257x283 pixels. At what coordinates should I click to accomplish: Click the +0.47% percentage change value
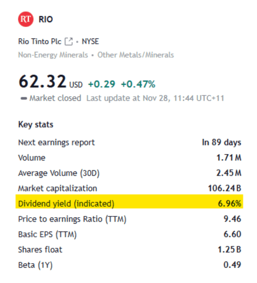pyautogui.click(x=138, y=84)
